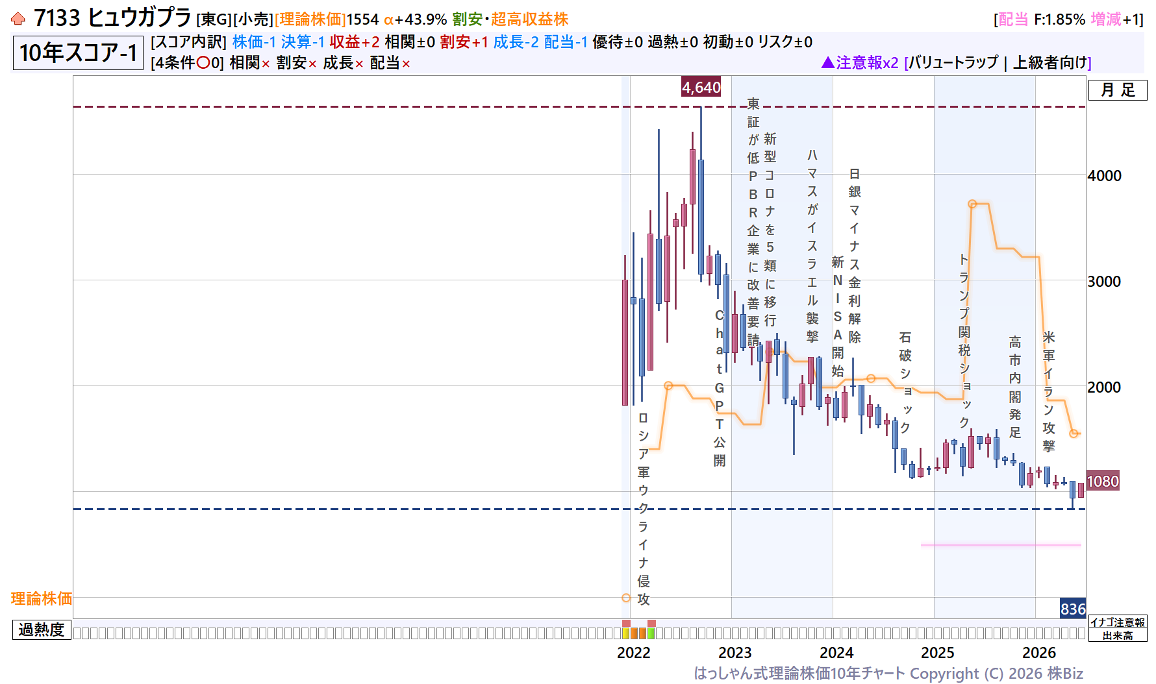
Task: Click the orange 理論株価 legend label
Action: point(42,598)
